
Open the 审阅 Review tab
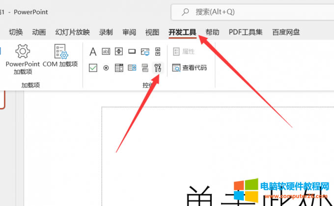(129, 32)
